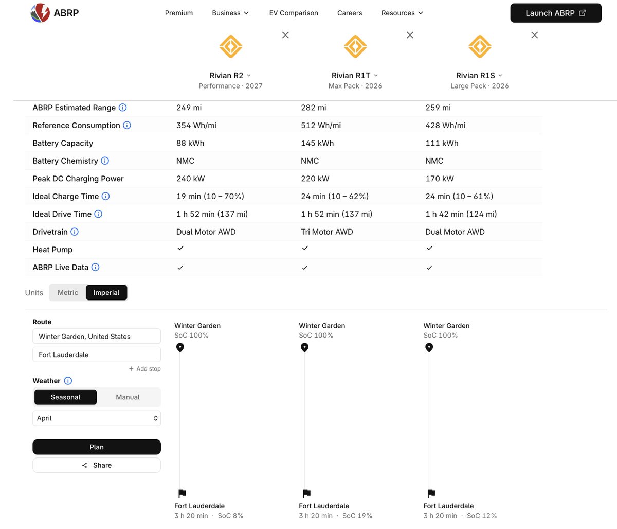Open the Rivian R2 model dropdown
The height and width of the screenshot is (529, 617).
coord(230,75)
